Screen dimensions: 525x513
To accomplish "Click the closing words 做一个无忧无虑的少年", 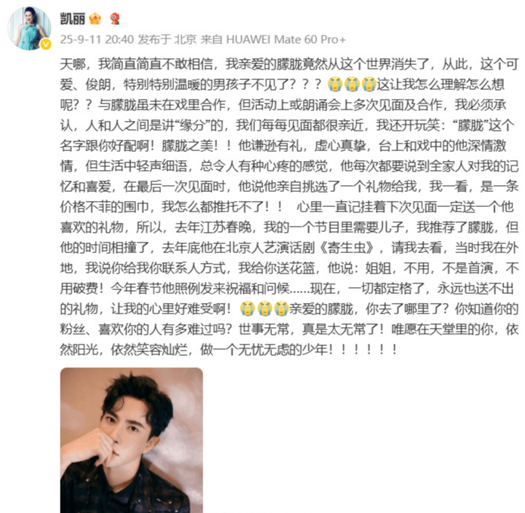I will [264, 350].
